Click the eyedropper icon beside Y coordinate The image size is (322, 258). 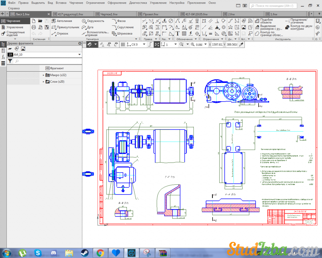pos(241,45)
